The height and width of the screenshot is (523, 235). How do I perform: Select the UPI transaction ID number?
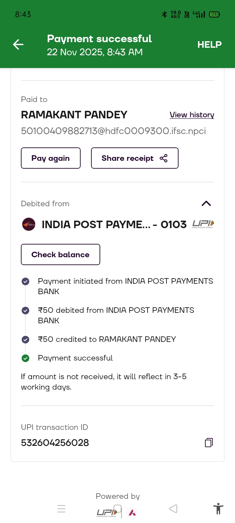click(x=55, y=443)
